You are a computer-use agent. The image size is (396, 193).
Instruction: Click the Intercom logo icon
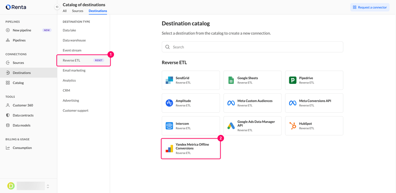[169, 126]
